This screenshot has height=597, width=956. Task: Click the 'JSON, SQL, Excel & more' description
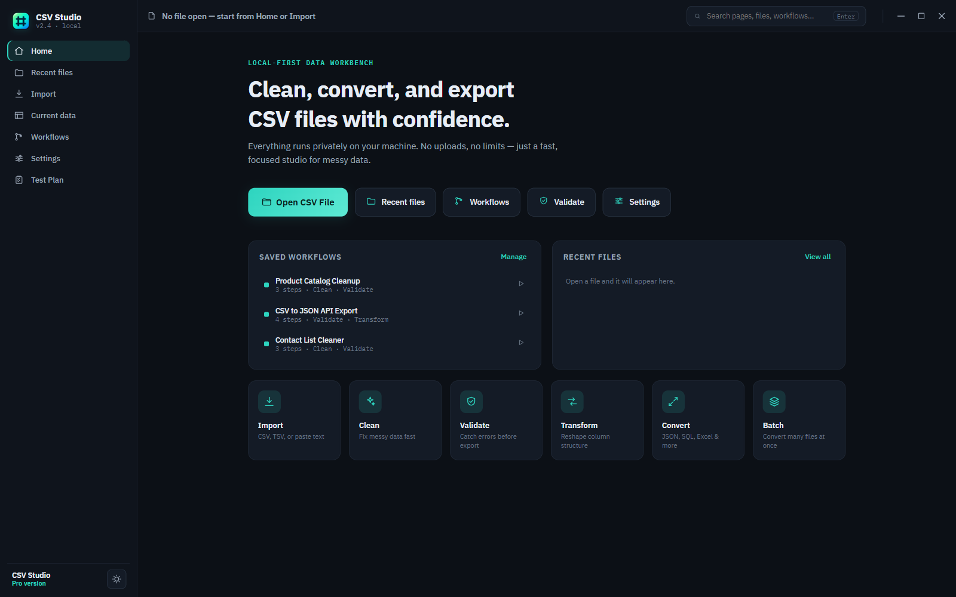point(690,441)
